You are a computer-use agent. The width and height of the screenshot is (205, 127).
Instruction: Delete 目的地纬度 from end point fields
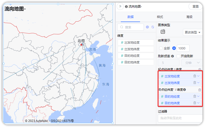coord(195,103)
